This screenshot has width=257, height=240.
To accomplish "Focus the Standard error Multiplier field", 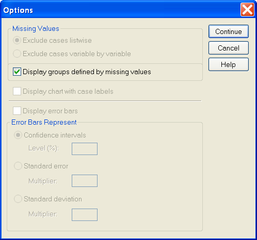I will tap(85, 181).
